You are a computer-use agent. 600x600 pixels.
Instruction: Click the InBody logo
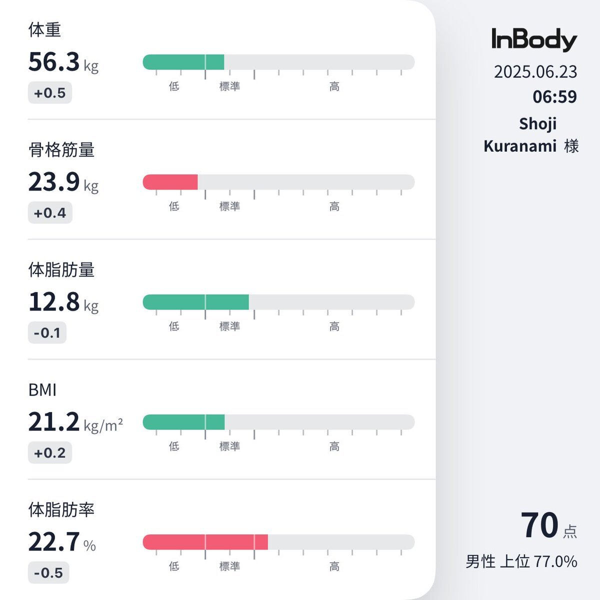click(x=534, y=39)
